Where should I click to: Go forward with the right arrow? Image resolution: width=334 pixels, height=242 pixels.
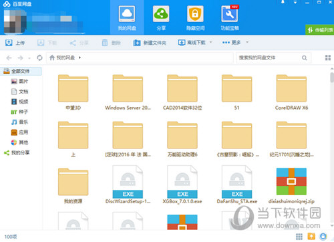pyautogui.click(x=21, y=58)
